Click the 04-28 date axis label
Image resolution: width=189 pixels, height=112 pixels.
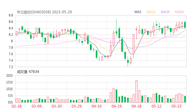click(x=137, y=106)
